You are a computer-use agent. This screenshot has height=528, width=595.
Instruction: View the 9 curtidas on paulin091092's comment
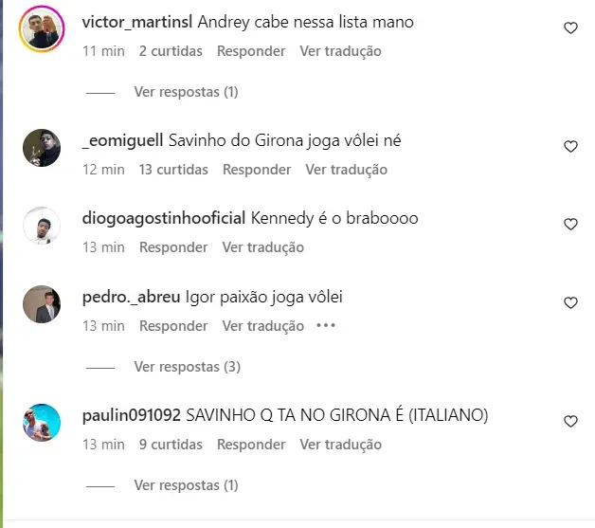[171, 445]
